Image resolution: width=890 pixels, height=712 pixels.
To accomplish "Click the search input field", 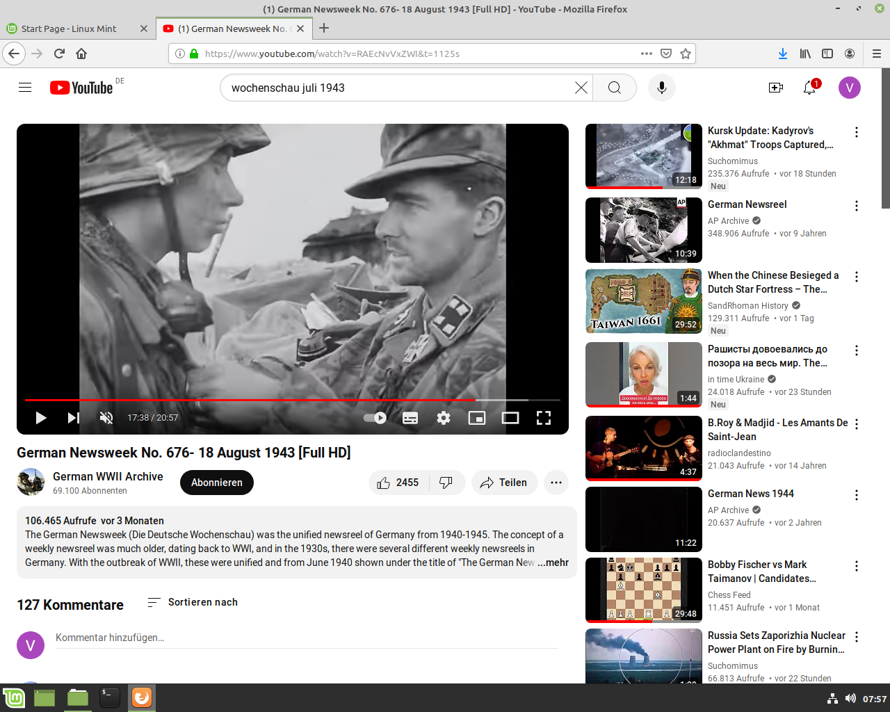I will pyautogui.click(x=401, y=88).
